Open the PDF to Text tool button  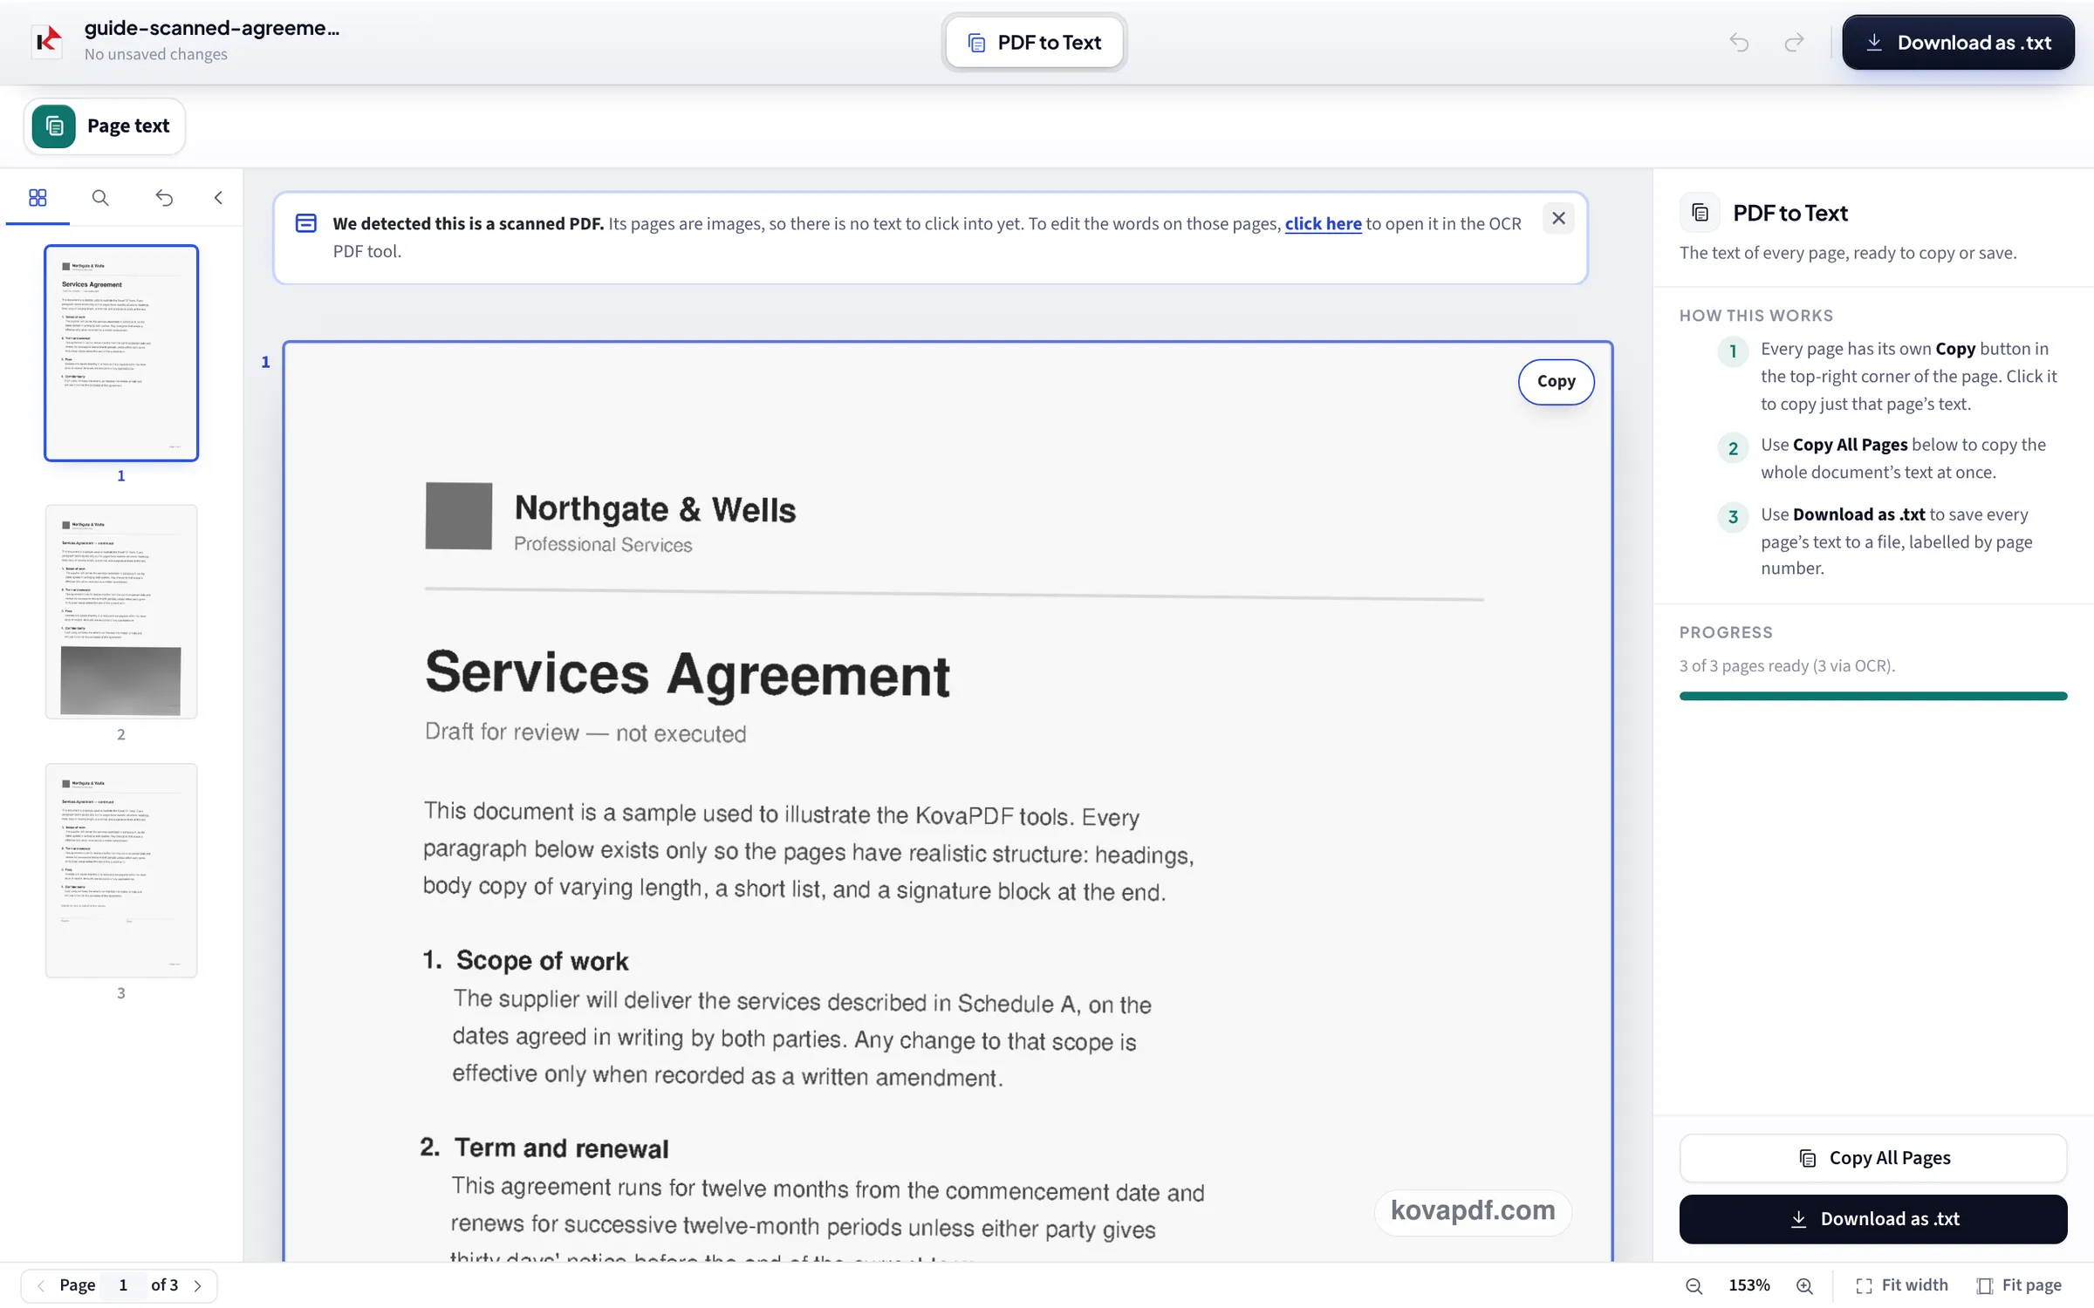coord(1034,42)
